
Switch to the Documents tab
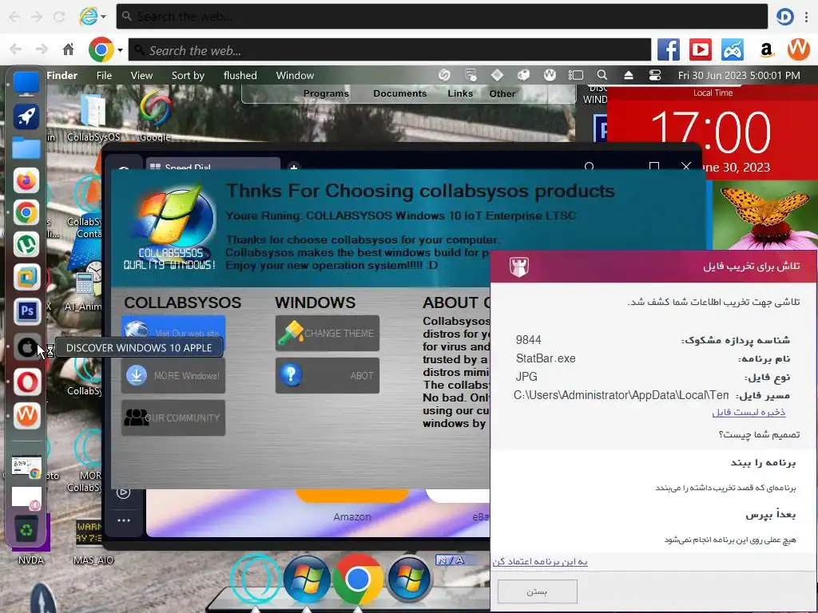point(399,93)
